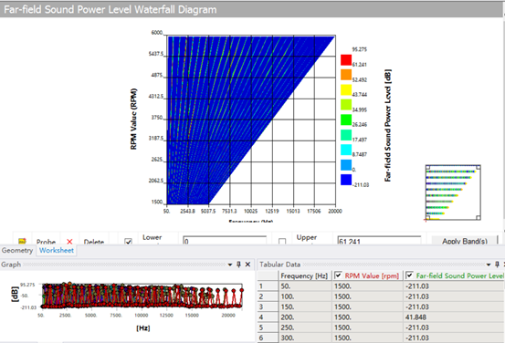Close the Graph panel
The width and height of the screenshot is (505, 343).
(x=247, y=265)
